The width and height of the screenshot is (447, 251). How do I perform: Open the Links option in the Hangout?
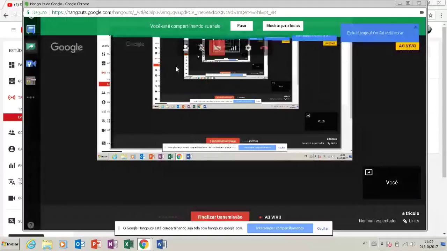pos(411,221)
